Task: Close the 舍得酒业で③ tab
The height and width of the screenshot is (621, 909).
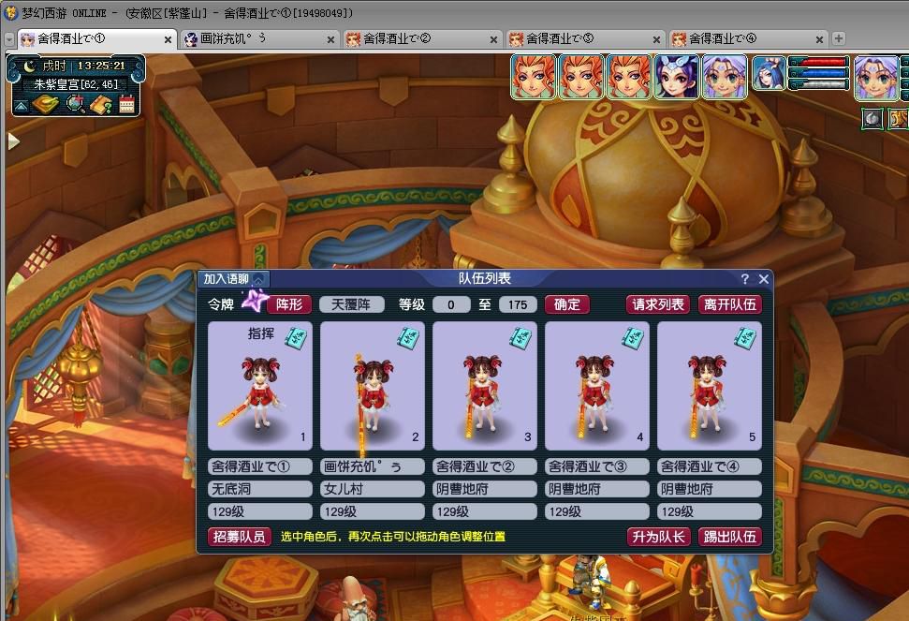Action: [656, 39]
